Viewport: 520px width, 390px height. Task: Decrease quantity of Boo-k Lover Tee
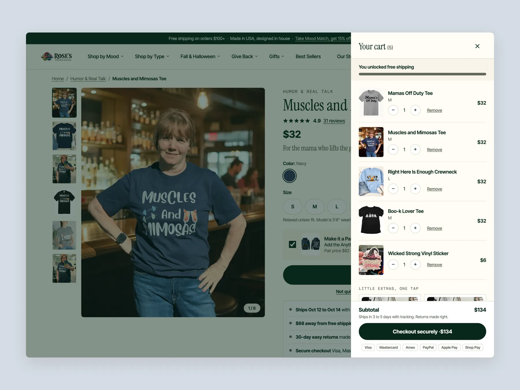click(393, 228)
